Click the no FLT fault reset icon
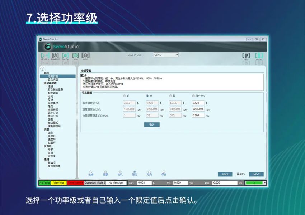305x215 pixels. pyautogui.click(x=86, y=56)
